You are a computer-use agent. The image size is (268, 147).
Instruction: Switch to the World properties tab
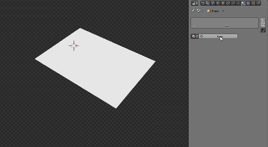pyautogui.click(x=218, y=3)
